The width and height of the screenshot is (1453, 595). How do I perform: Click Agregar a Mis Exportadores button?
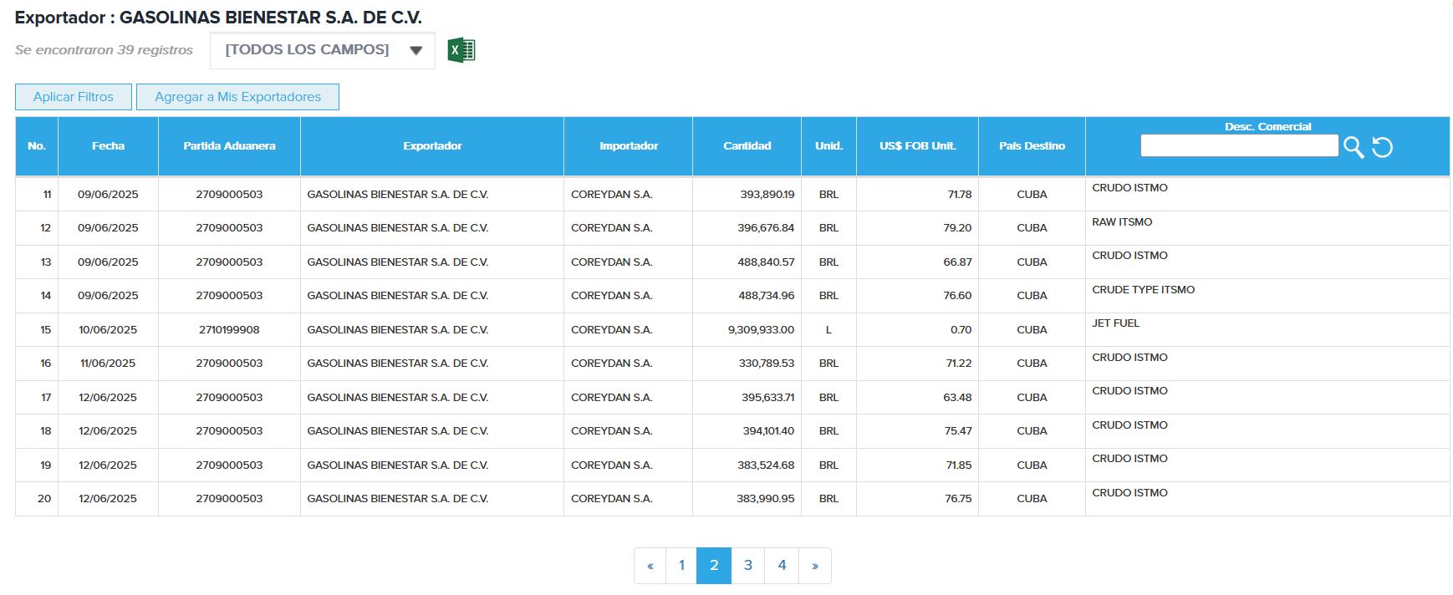click(x=237, y=97)
